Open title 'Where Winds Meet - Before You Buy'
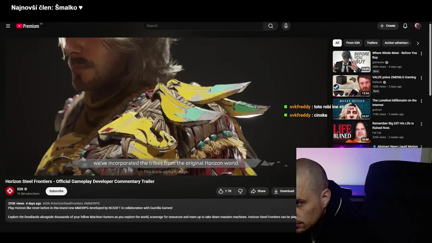 395,55
